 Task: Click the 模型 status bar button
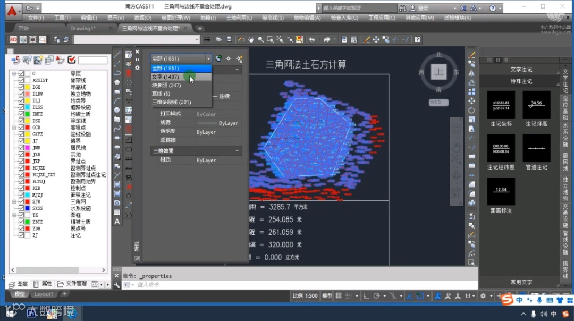point(327,295)
